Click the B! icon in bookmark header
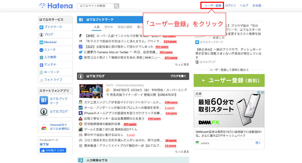Image resolution: width=302 pixels, height=163 pixels. 81,20
